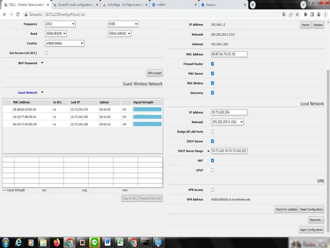330x248 pixels.
Task: Uncheck Firewall Router checkbox
Action: coord(212,64)
